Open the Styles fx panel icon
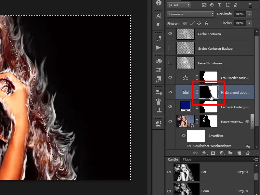260x195 pixels. click(x=159, y=79)
